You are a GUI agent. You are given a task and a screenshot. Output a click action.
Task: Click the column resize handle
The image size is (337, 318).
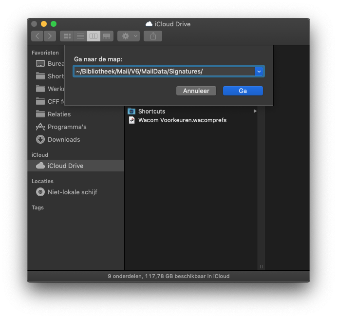(x=261, y=267)
